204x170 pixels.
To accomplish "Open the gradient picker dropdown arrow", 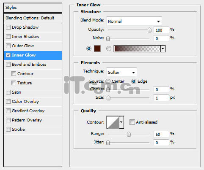I will click(163, 49).
